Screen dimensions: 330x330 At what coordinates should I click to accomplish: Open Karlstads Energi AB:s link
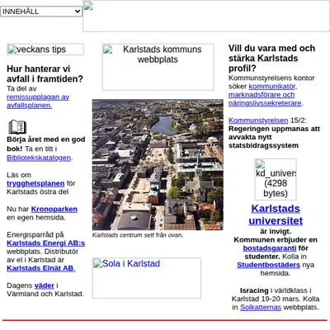click(45, 243)
